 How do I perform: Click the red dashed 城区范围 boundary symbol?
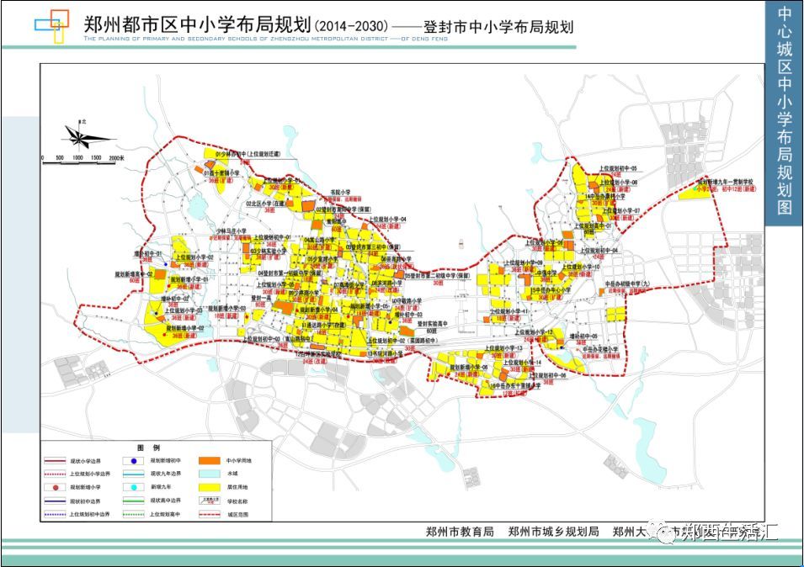pos(209,514)
